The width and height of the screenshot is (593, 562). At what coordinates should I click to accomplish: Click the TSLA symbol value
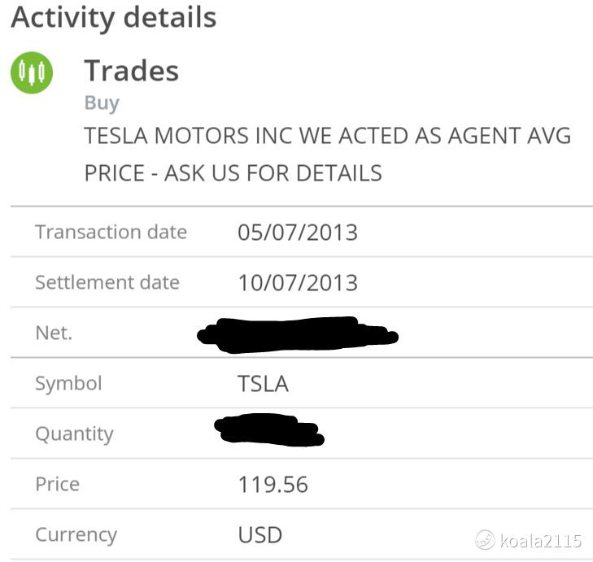click(264, 384)
